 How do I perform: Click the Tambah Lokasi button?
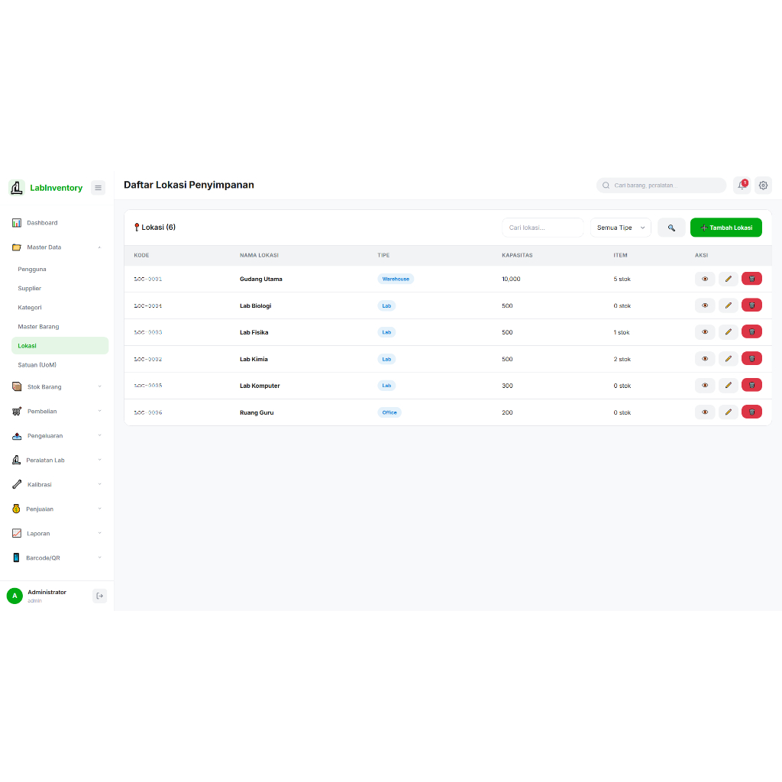click(x=725, y=228)
